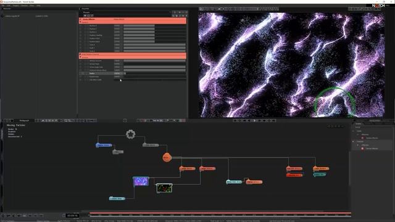Adjust the highlighted Radius slider bar
The height and width of the screenshot is (222, 395).
tap(155, 73)
